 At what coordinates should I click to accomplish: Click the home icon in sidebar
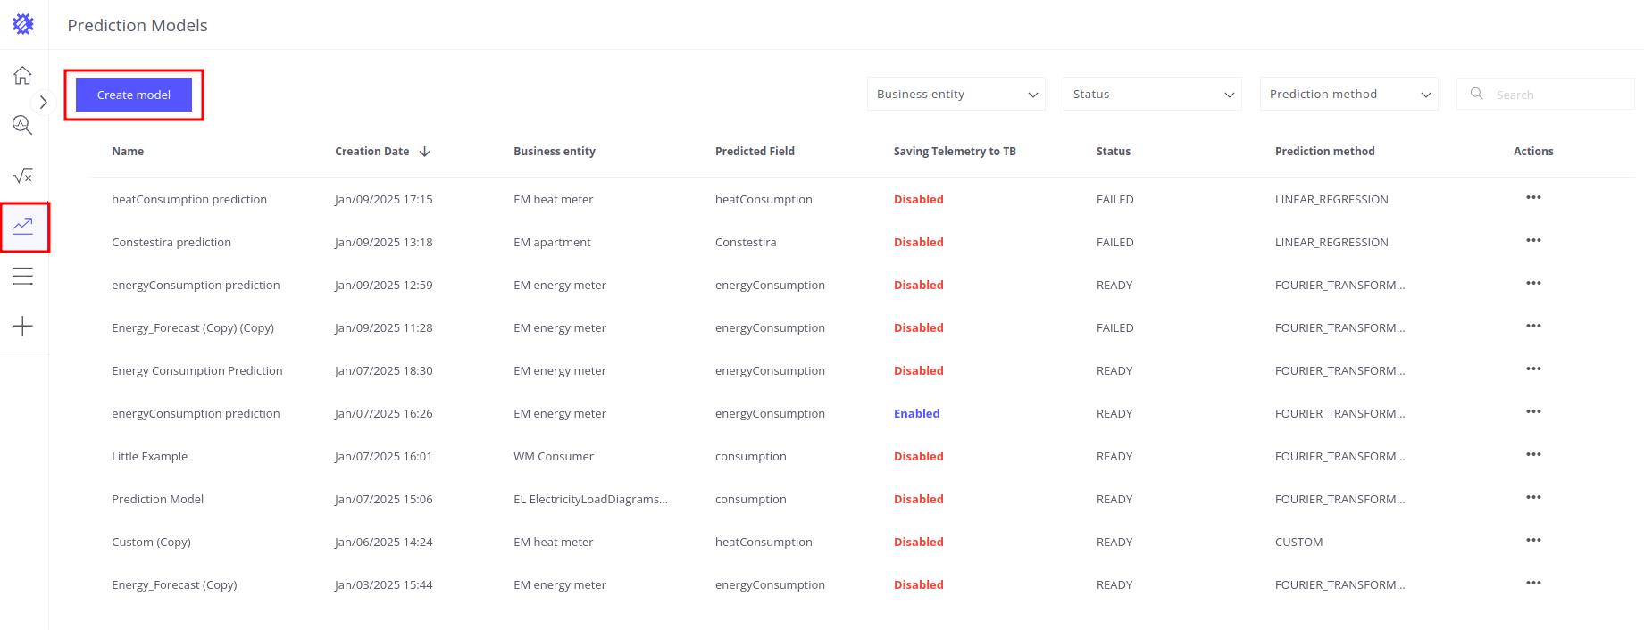pos(22,75)
